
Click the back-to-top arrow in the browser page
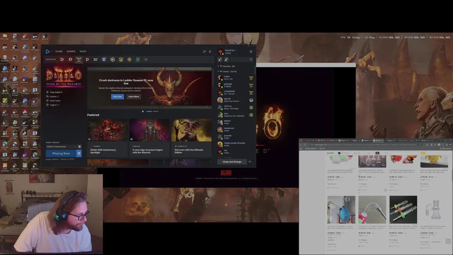pyautogui.click(x=448, y=241)
